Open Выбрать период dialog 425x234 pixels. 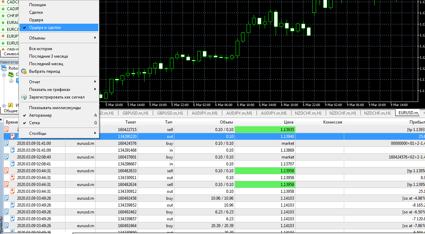tap(59, 71)
